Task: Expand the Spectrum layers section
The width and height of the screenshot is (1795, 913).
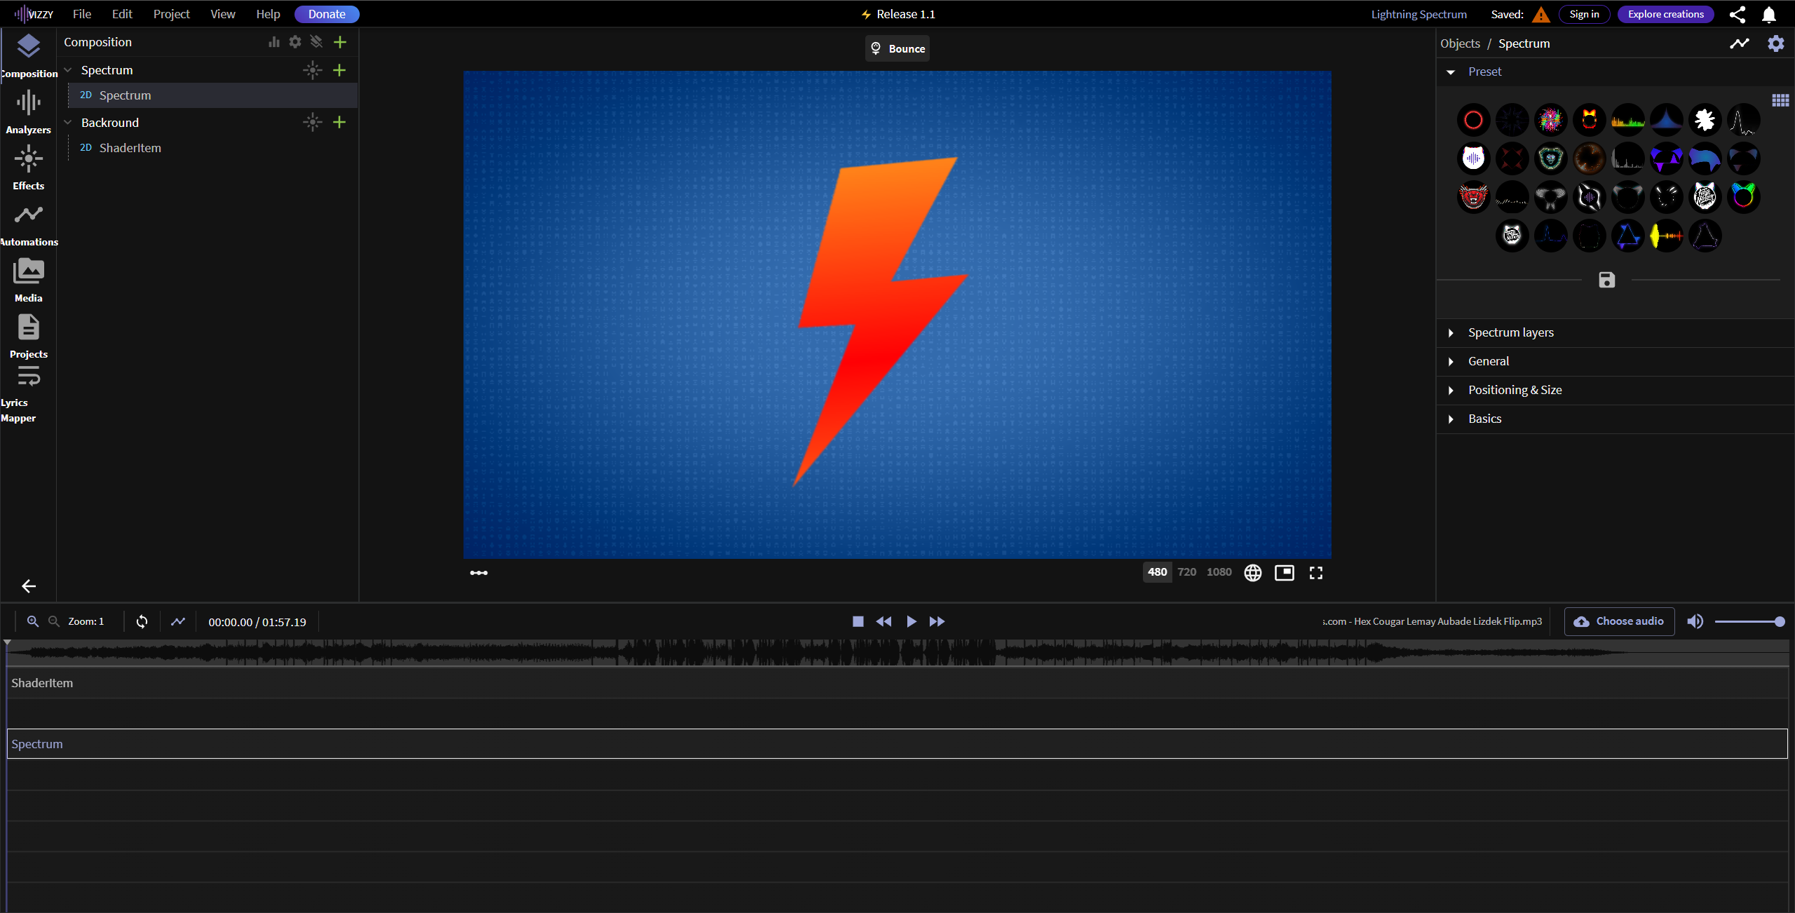Action: [x=1510, y=332]
